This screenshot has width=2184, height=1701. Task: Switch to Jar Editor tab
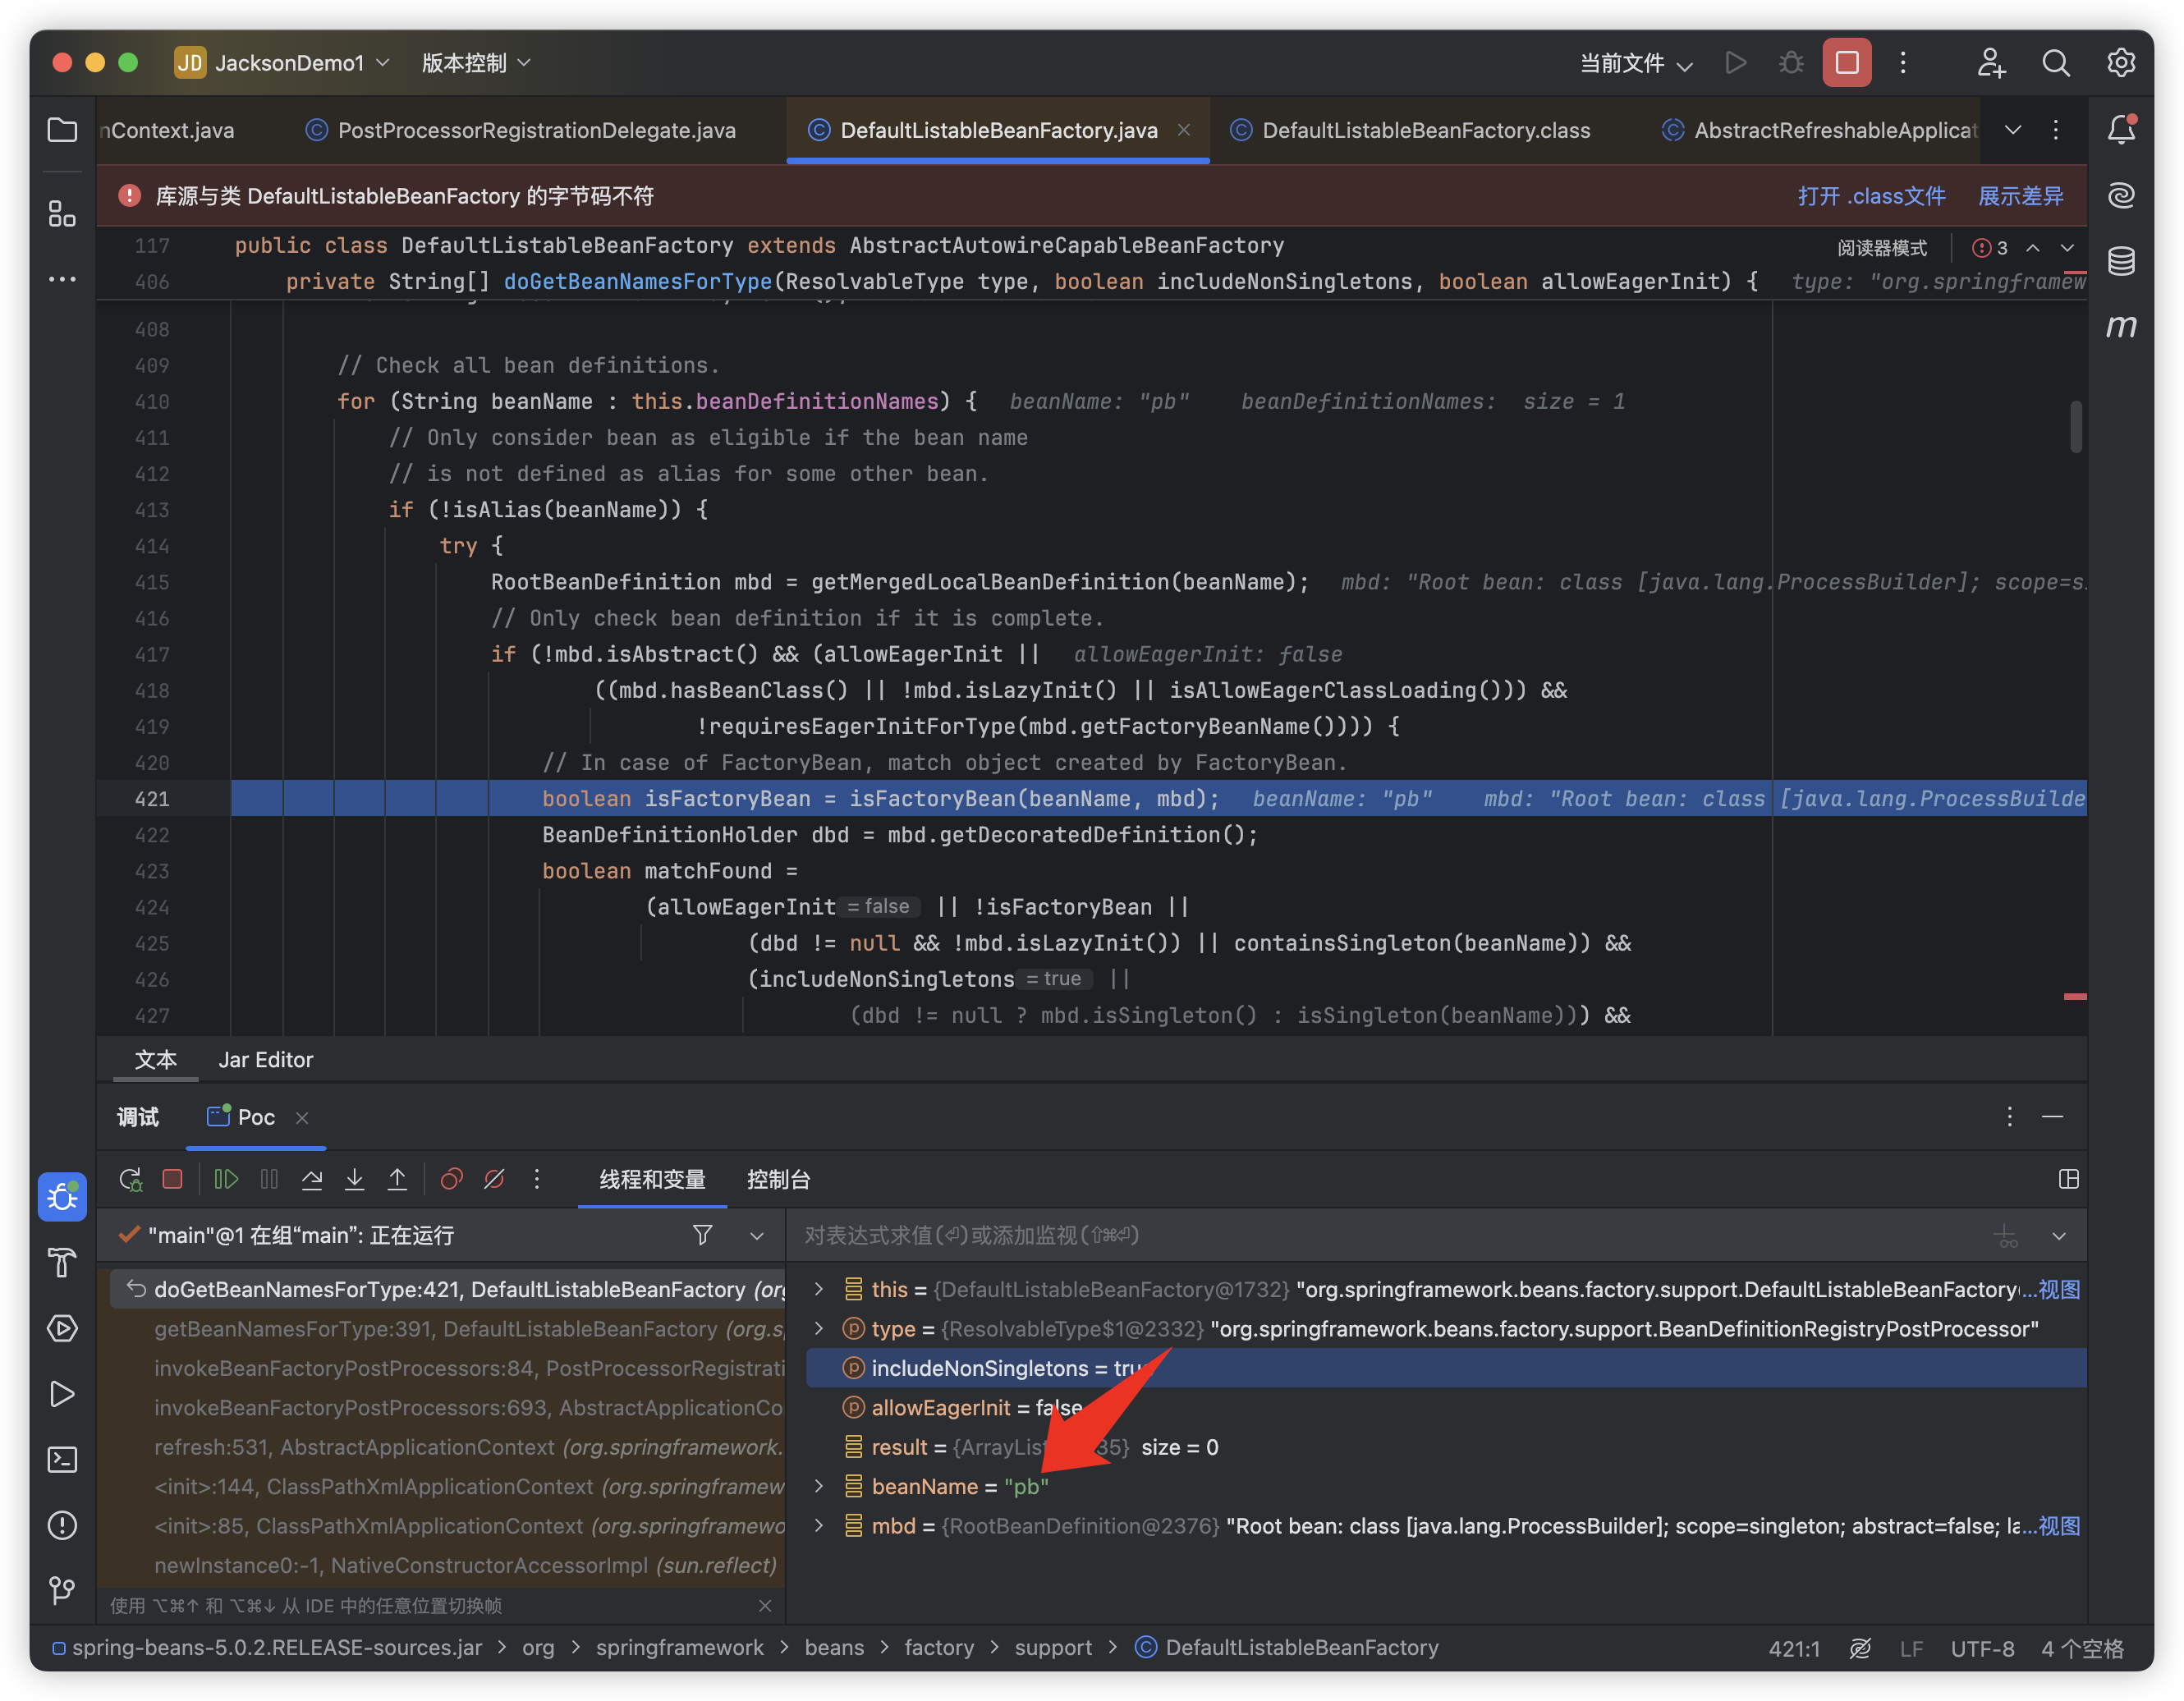tap(266, 1059)
